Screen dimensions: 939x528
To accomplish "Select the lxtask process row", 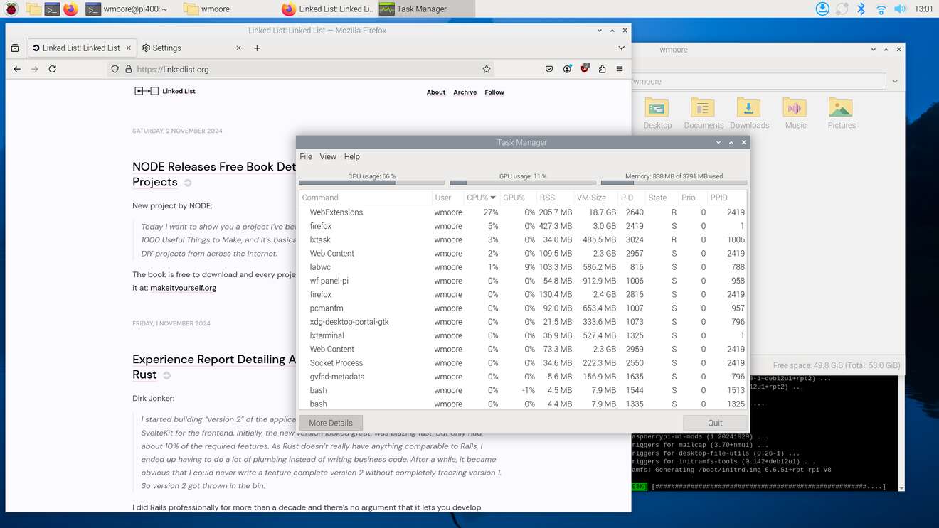I will click(523, 239).
